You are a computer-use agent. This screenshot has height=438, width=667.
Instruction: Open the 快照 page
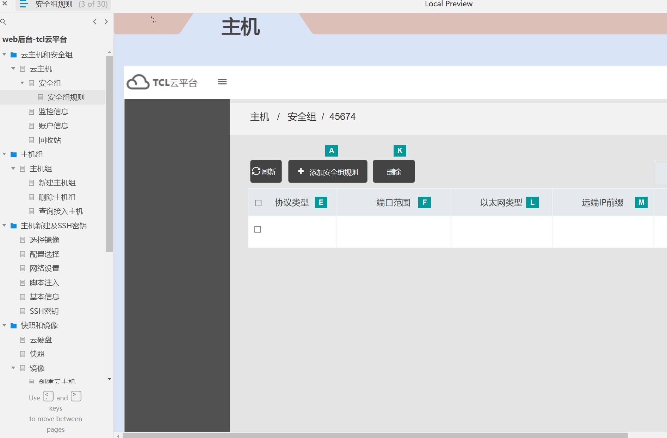pyautogui.click(x=37, y=354)
